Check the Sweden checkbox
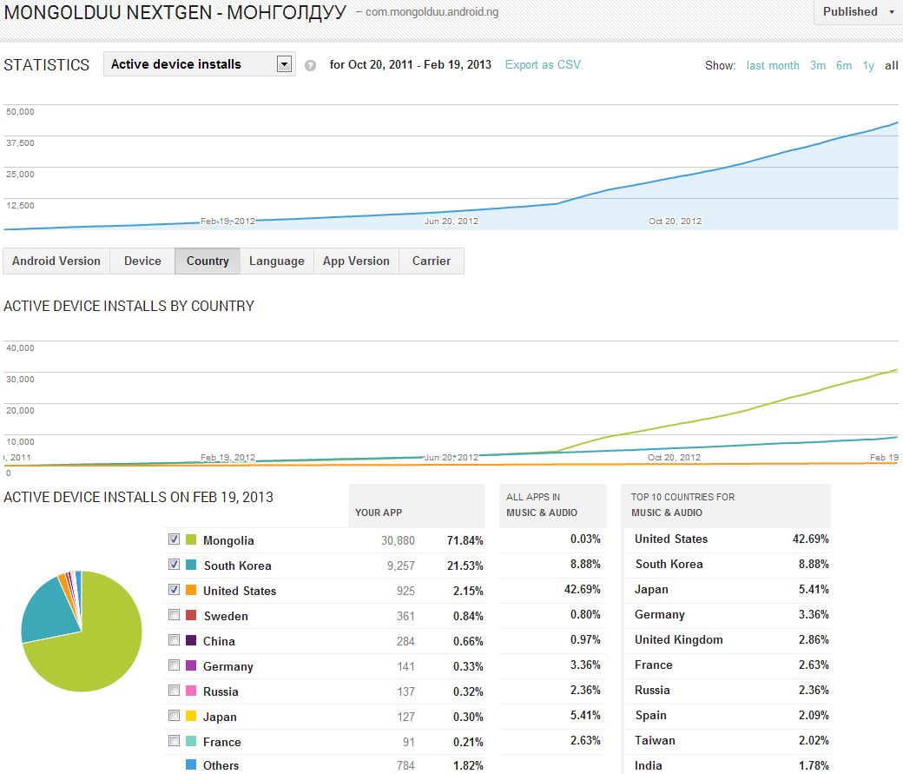 click(174, 614)
